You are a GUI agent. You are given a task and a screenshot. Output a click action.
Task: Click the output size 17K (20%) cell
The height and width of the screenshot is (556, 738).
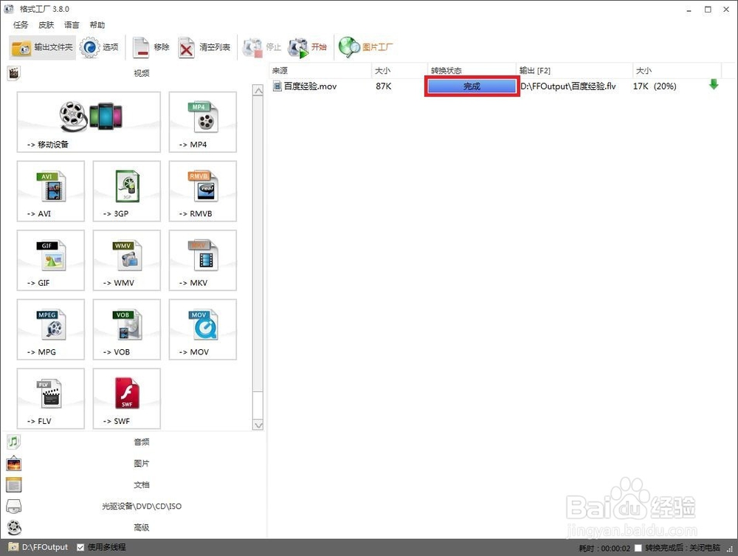654,86
